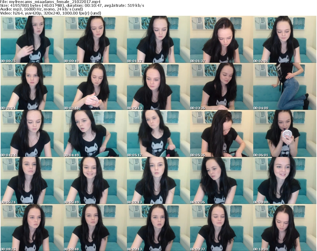317x251 pixels.
Task: Select the frame timestamped 00:01:37
Action: pos(221,39)
